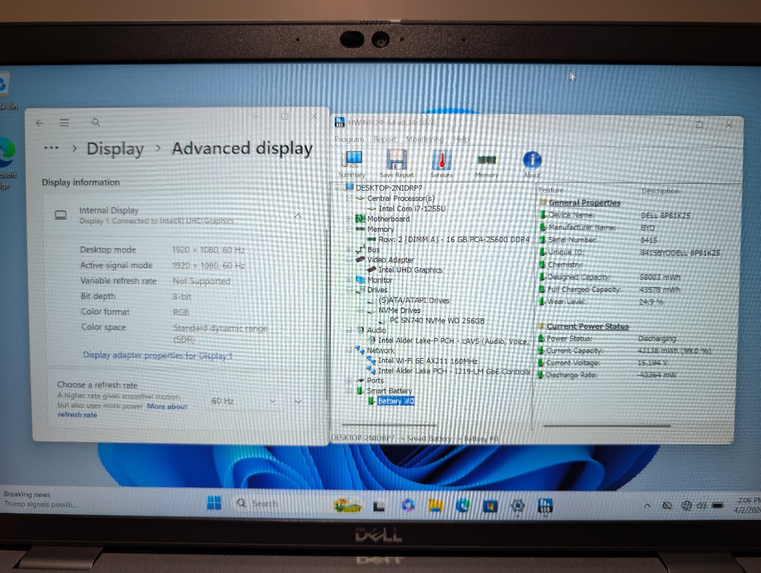This screenshot has height=573, width=761.
Task: Select the (S)ATA/ATAPI Drives tree item
Action: 414,300
